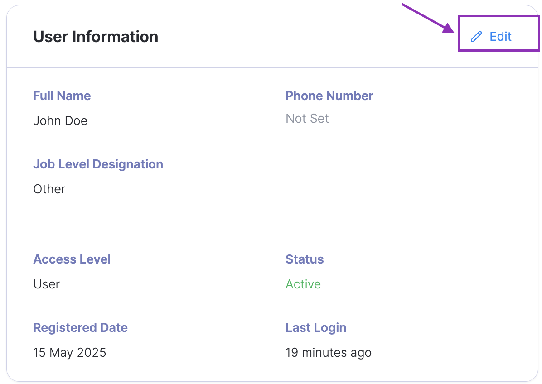Select the Last Login label
Image resolution: width=542 pixels, height=384 pixels.
coord(316,328)
